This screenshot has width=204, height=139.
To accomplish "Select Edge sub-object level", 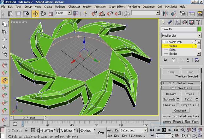I will 172,50.
